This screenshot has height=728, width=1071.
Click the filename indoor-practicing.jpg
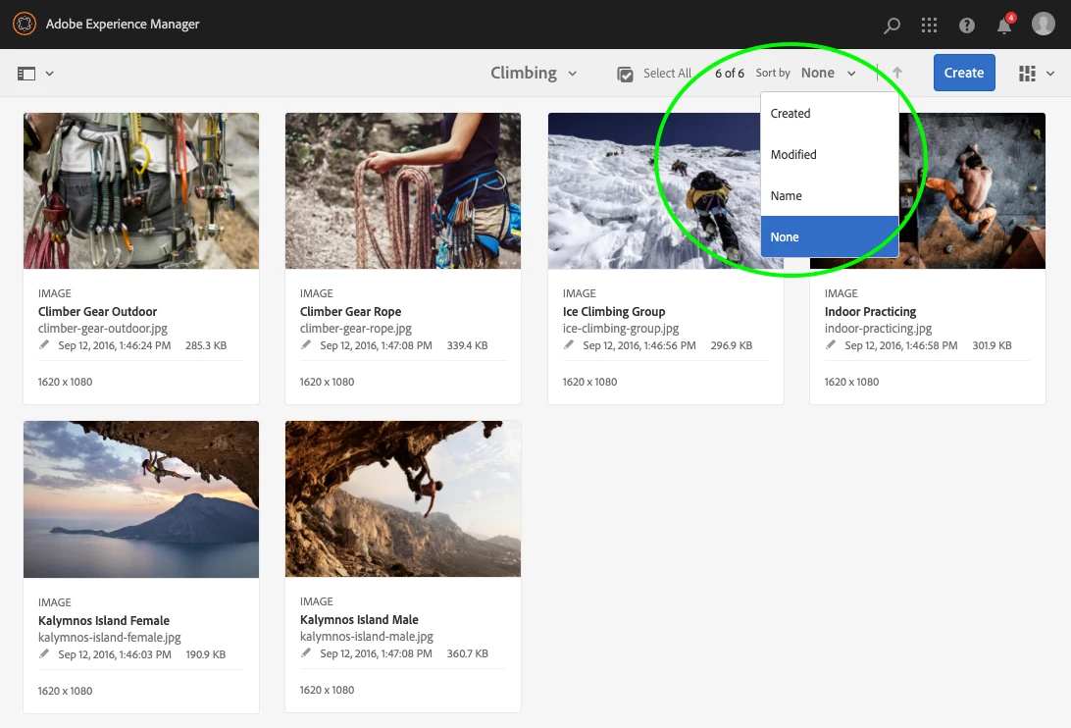click(879, 329)
